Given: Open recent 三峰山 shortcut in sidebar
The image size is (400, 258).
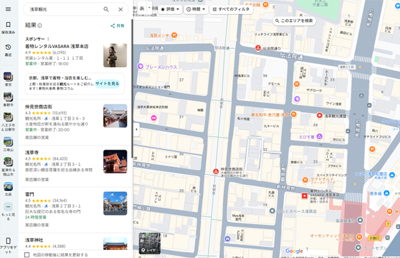Looking at the screenshot, I should click(8, 144).
